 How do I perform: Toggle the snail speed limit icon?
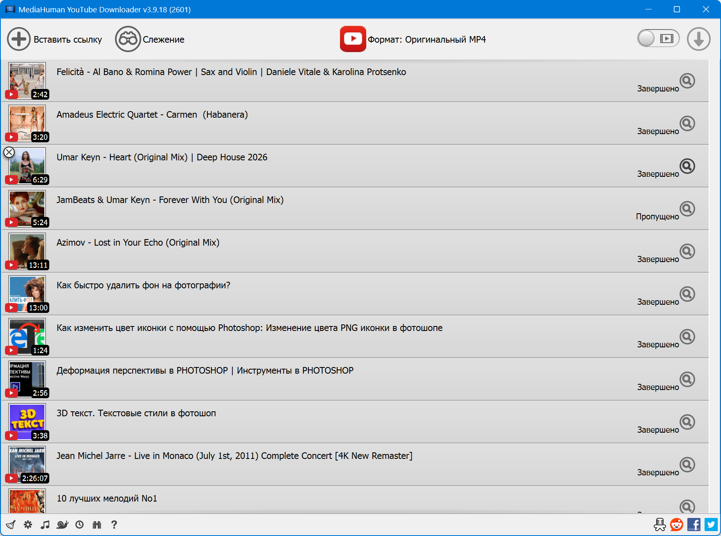[x=62, y=525]
